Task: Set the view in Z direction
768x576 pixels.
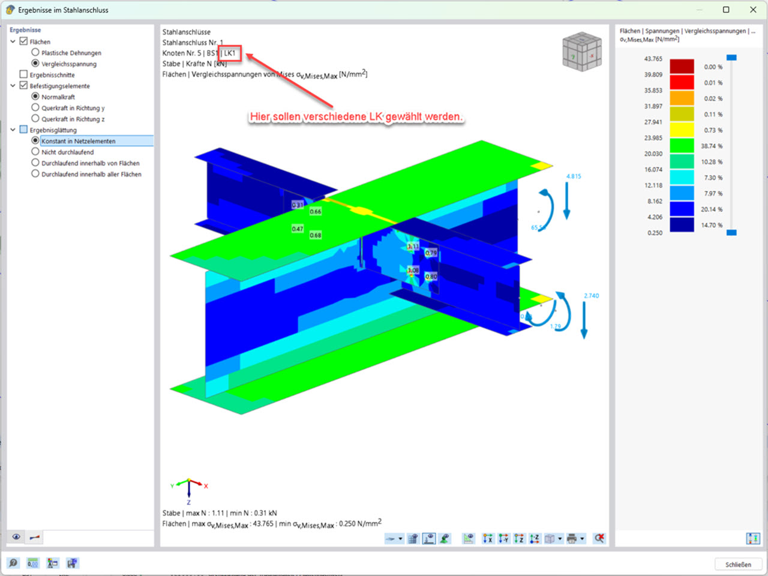Action: point(518,538)
